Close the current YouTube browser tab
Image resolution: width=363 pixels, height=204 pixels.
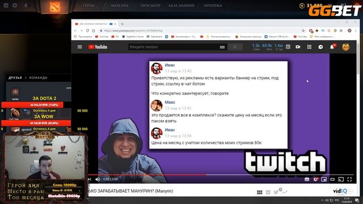pyautogui.click(x=115, y=24)
